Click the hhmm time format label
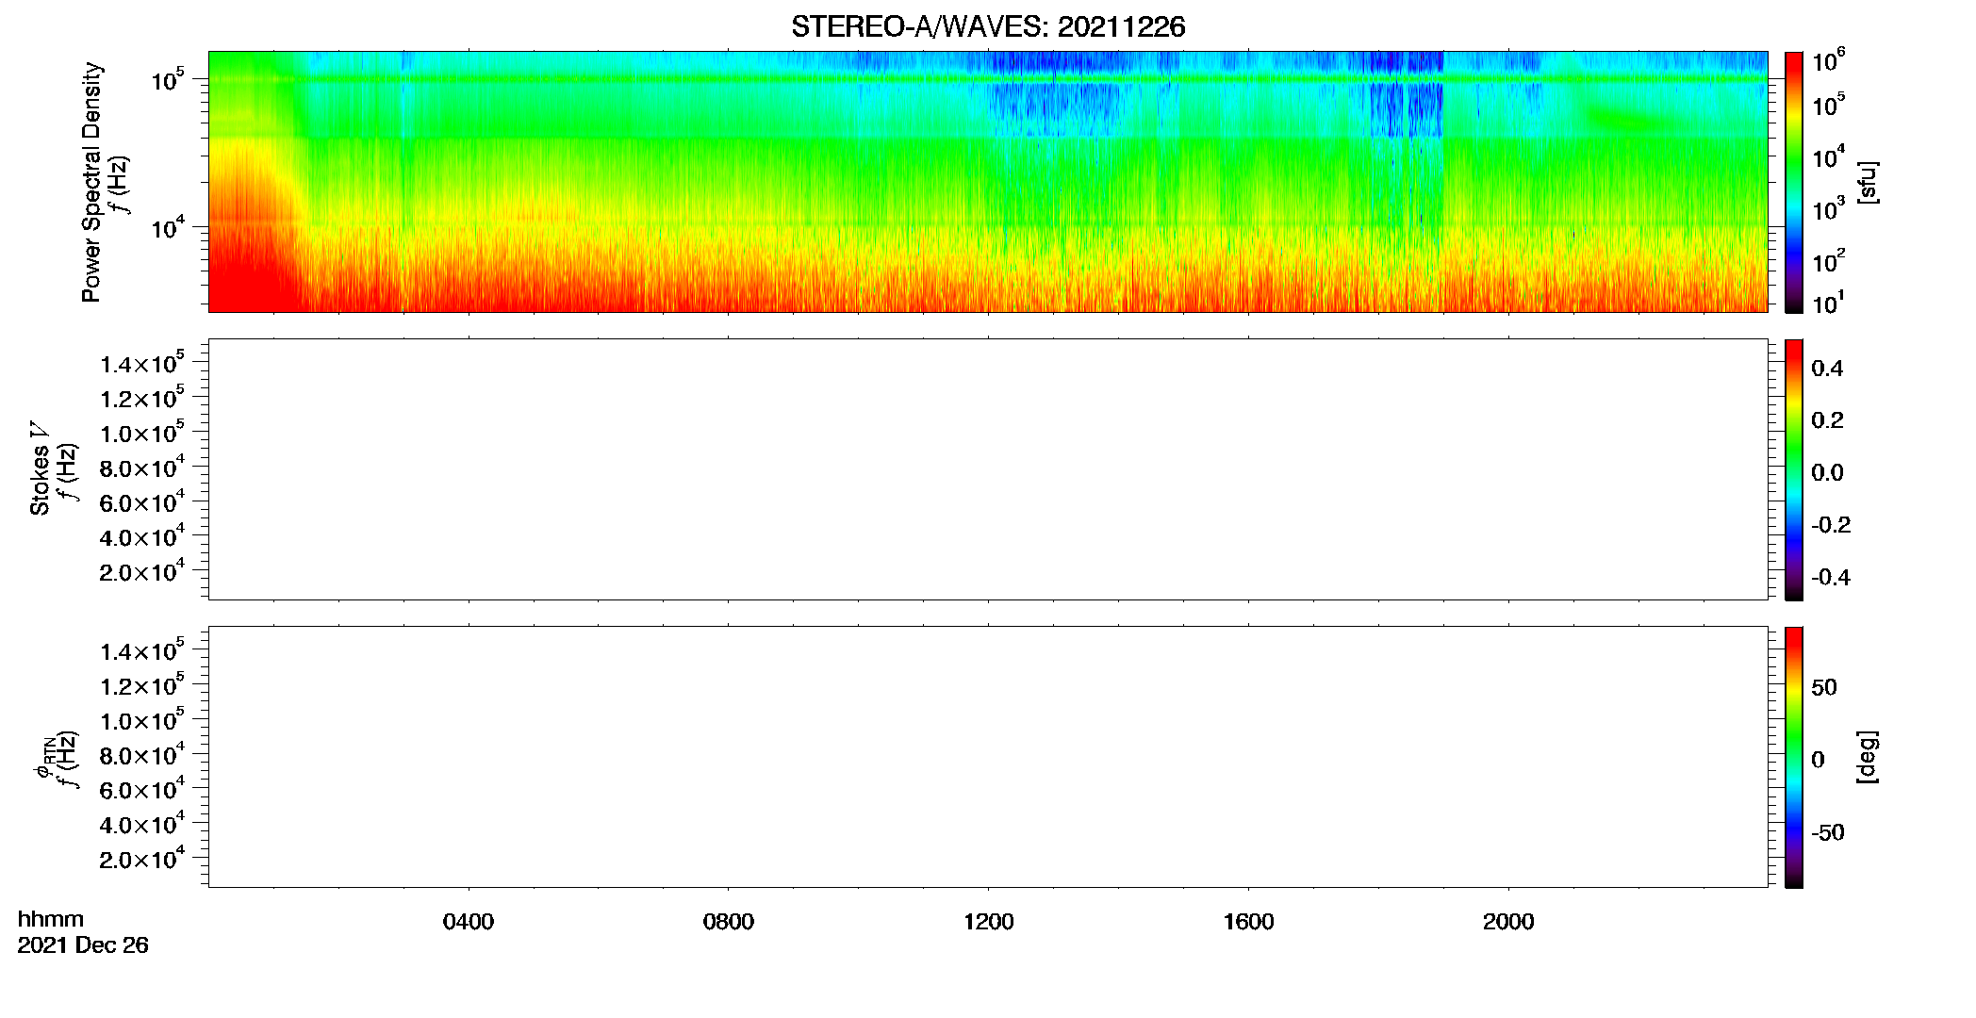This screenshot has height=1018, width=1976. (51, 919)
